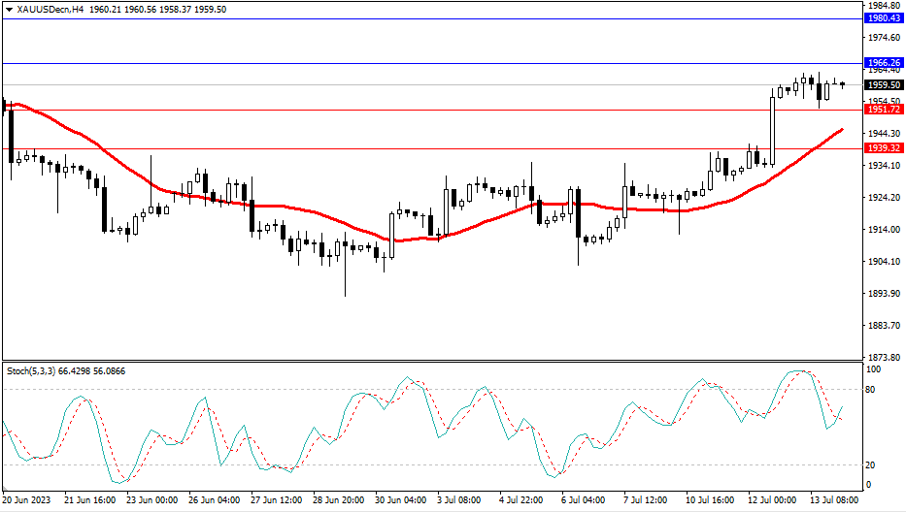Image resolution: width=906 pixels, height=512 pixels.
Task: Click the triangle arrow beside XAUUSDecn title
Action: (x=10, y=8)
